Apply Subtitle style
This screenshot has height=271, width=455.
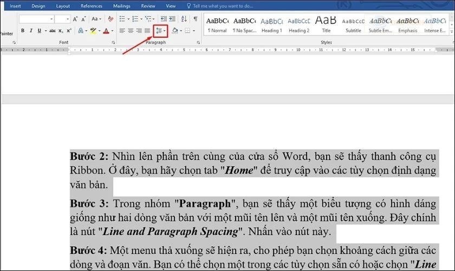pos(353,25)
